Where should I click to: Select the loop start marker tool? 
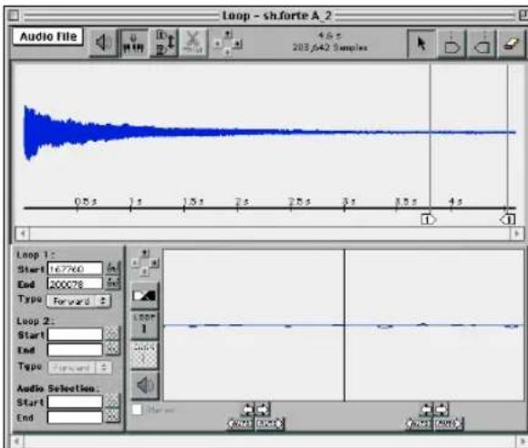click(x=452, y=44)
